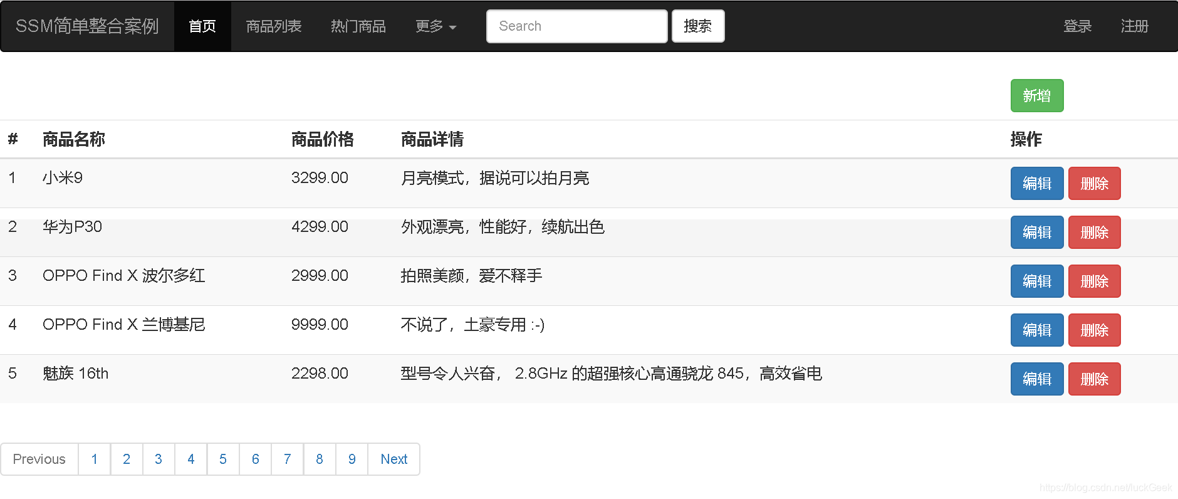Image resolution: width=1178 pixels, height=499 pixels.
Task: Select the product name 小米9
Action: 63,178
